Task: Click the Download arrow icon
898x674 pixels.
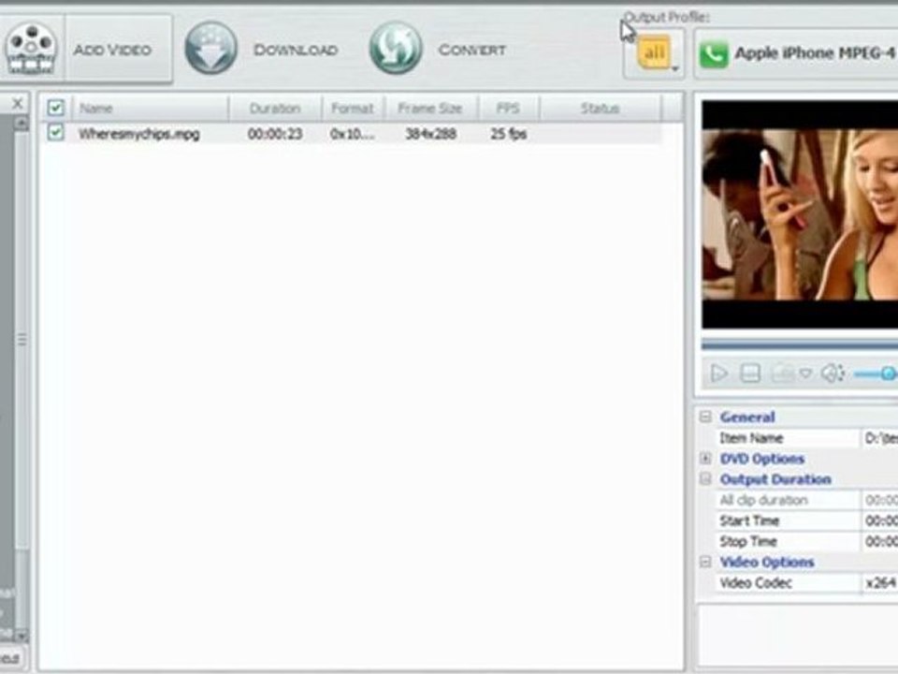Action: coord(210,48)
